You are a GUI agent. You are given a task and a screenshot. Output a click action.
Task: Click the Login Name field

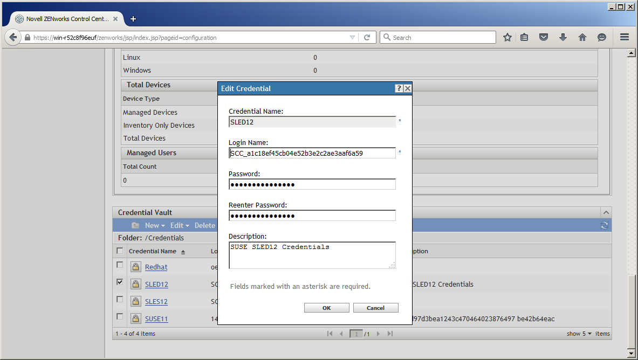point(312,153)
